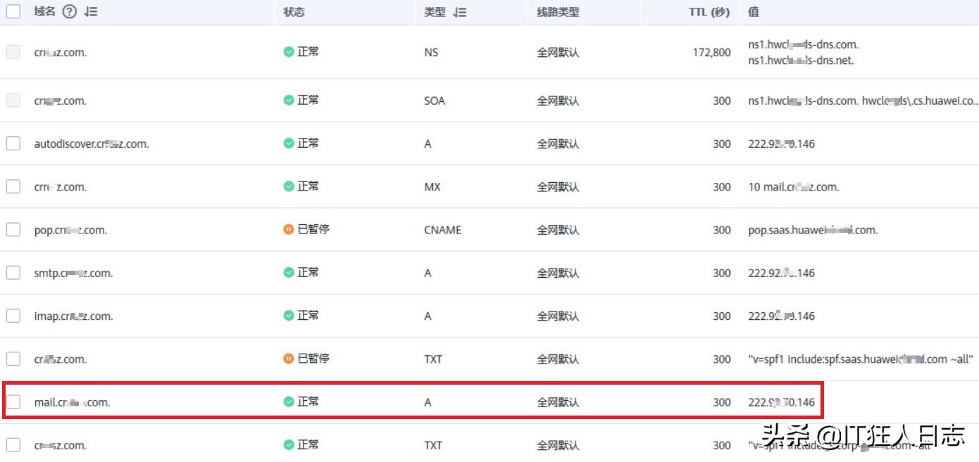Click the help icon beside 域名 header

[x=69, y=12]
